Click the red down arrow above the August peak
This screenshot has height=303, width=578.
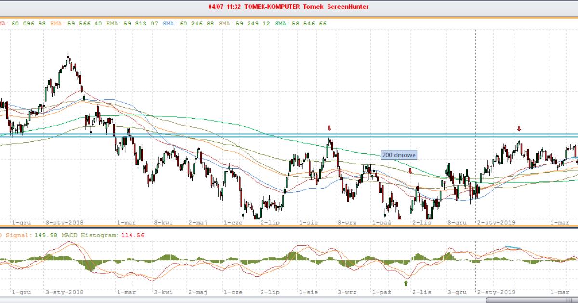click(329, 128)
